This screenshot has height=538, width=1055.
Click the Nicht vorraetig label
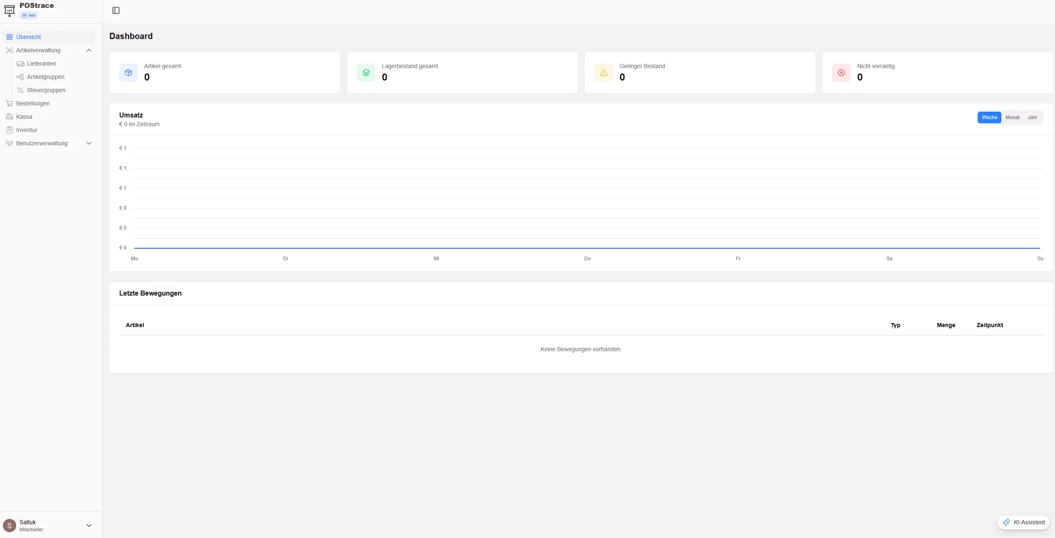(875, 66)
